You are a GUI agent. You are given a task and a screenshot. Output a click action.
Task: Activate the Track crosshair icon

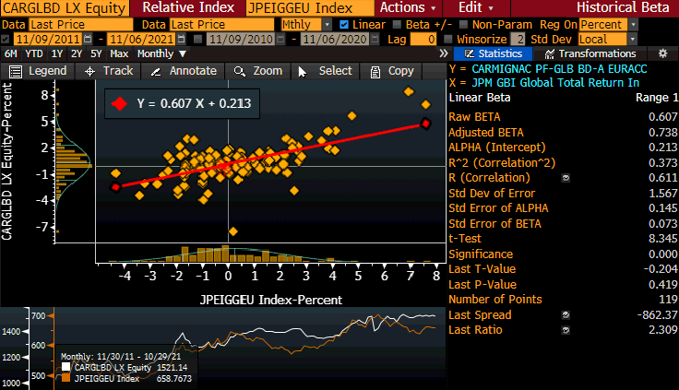point(89,71)
